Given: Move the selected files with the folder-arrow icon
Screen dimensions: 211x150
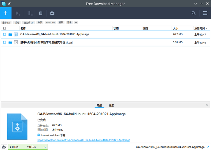Looking at the screenshot, I should (x=52, y=13).
